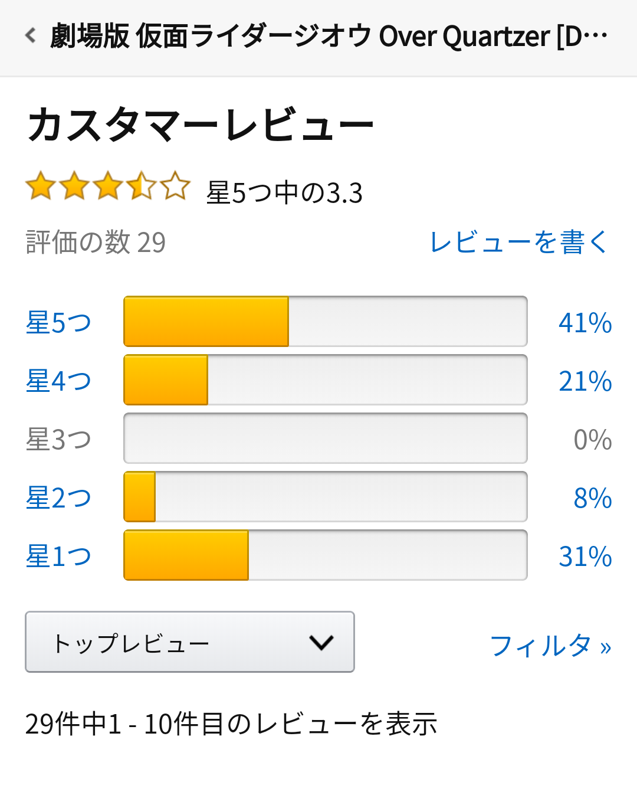637x792 pixels.
Task: Select the 星2つ rating label
Action: (x=58, y=498)
